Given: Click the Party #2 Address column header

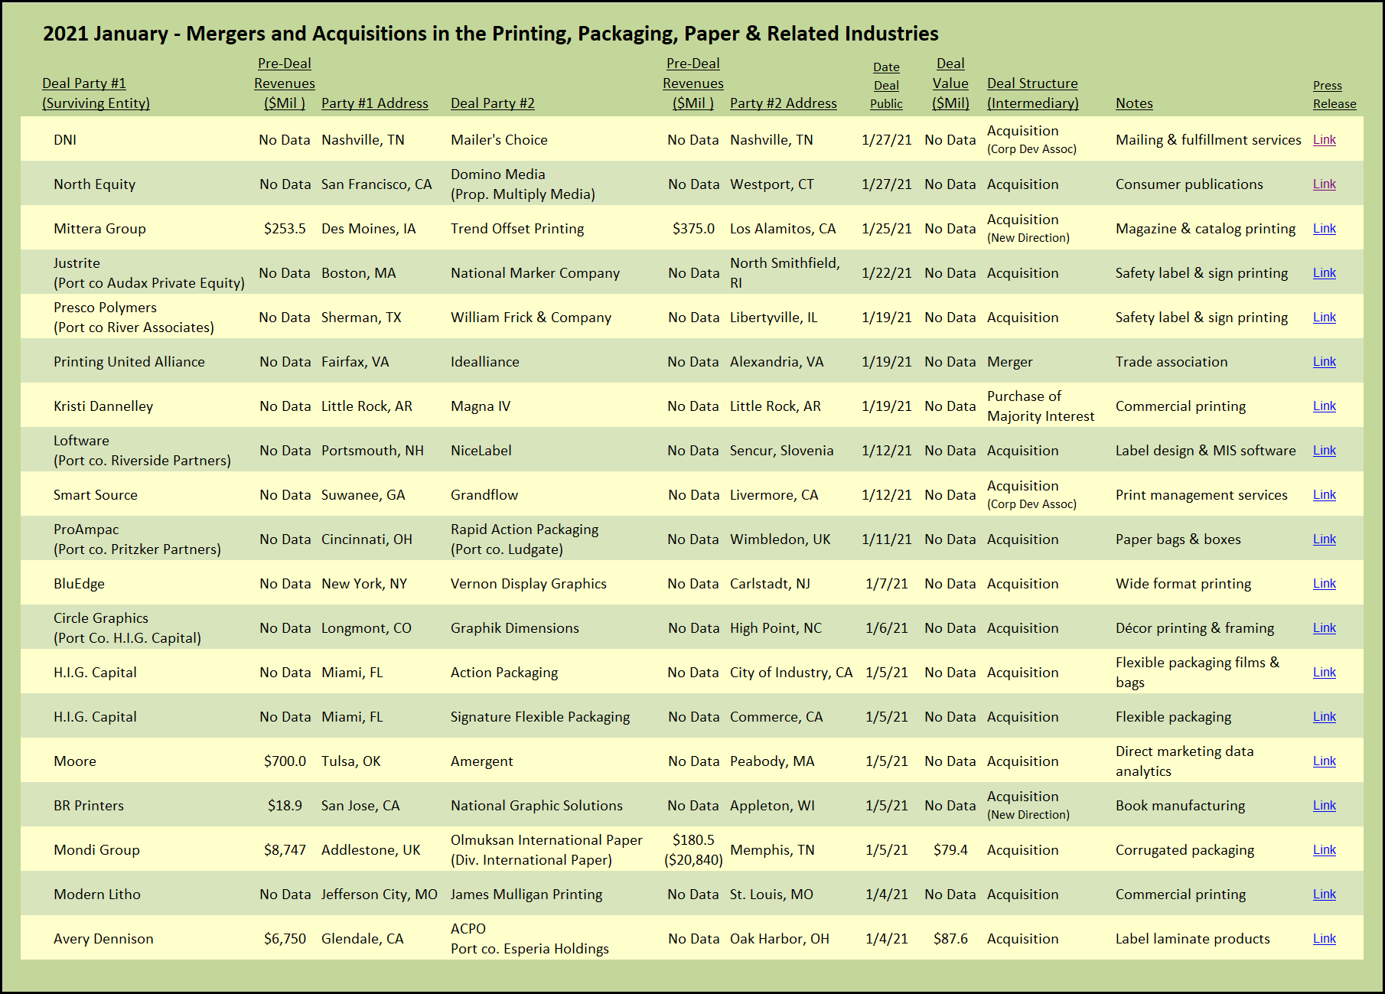Looking at the screenshot, I should (x=784, y=103).
